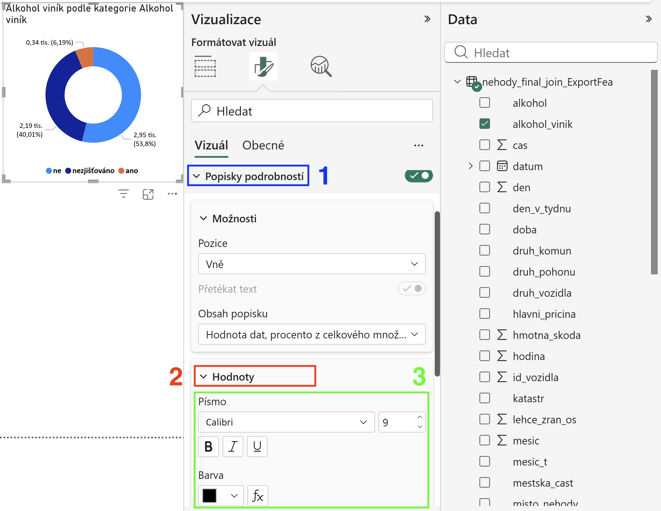Click the focus mode icon under the chart
This screenshot has width=661, height=511.
[148, 194]
